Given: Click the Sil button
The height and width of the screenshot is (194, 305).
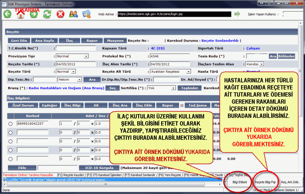Looking at the screenshot, I should (96, 105).
